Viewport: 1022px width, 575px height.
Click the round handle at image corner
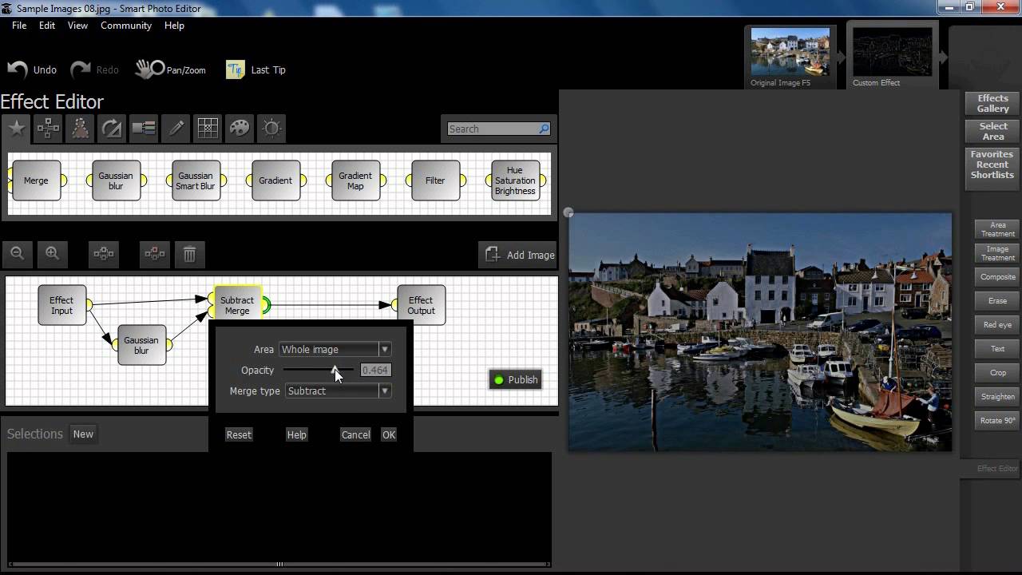tap(568, 212)
